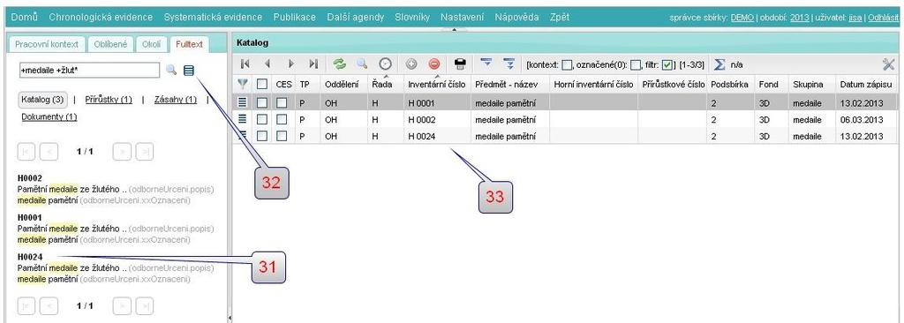Run fulltext search with magnifier icon
Image resolution: width=904 pixels, height=323 pixels.
(x=171, y=71)
